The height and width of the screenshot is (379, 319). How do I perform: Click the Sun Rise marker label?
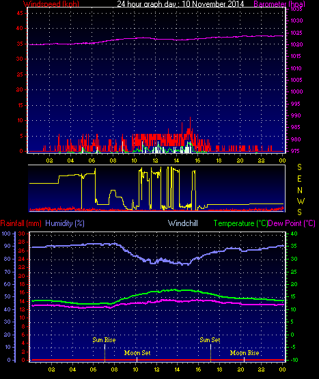104,340
